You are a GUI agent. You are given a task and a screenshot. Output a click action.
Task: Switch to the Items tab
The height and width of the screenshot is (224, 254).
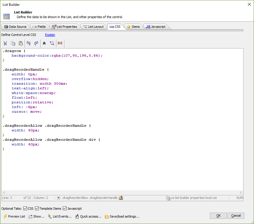133,27
